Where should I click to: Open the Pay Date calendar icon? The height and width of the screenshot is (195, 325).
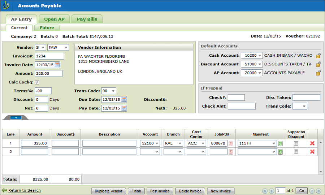[124, 108]
